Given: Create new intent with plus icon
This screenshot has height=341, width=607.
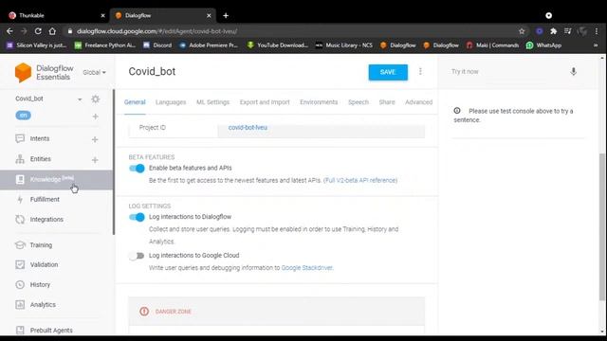Looking at the screenshot, I should point(95,139).
